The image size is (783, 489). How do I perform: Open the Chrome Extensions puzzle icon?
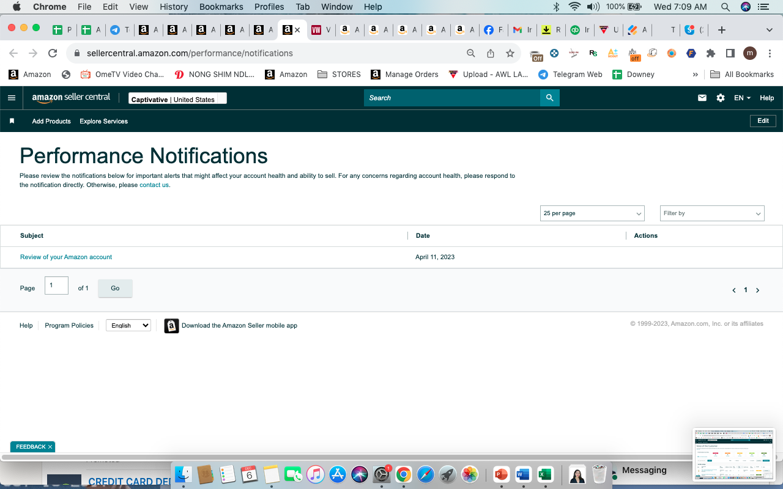click(711, 53)
